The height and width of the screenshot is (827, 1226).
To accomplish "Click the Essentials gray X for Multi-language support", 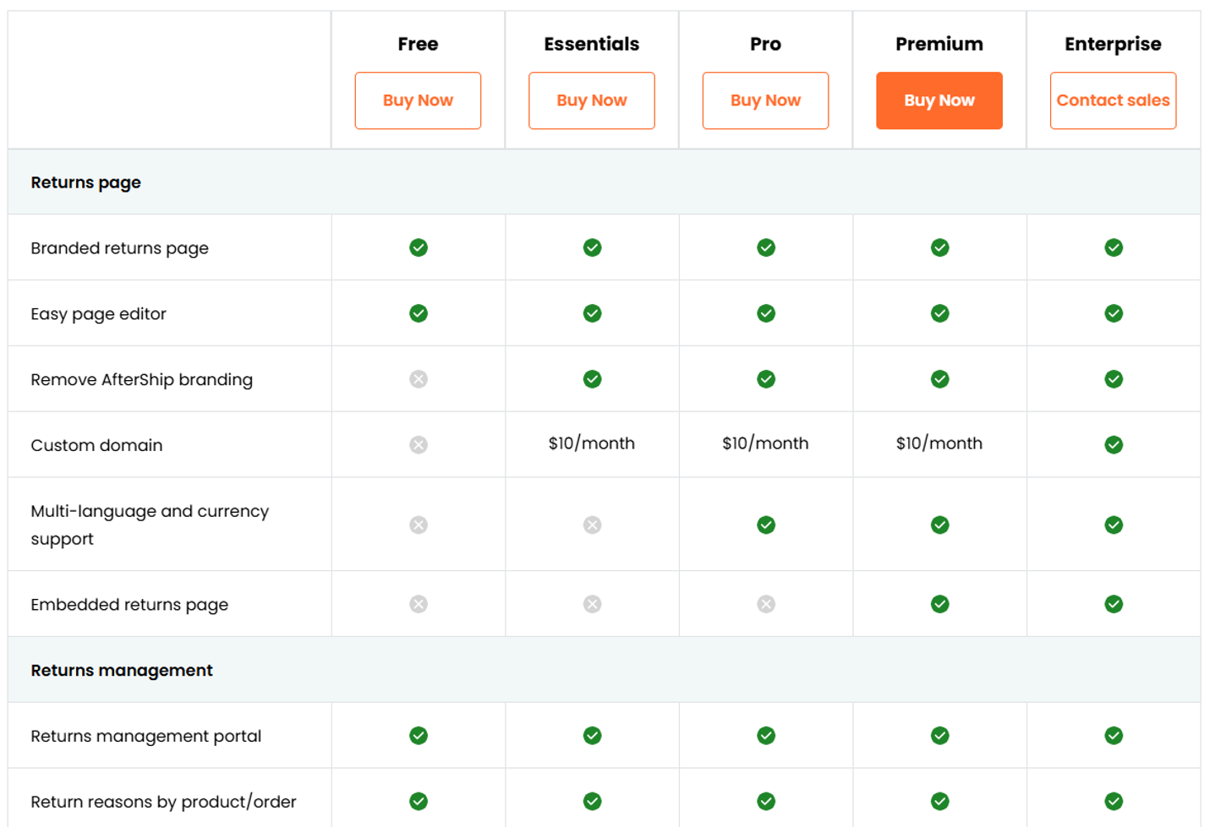I will click(x=593, y=525).
